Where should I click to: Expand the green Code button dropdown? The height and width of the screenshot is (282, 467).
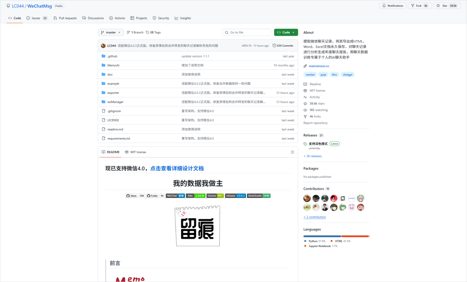pyautogui.click(x=292, y=32)
